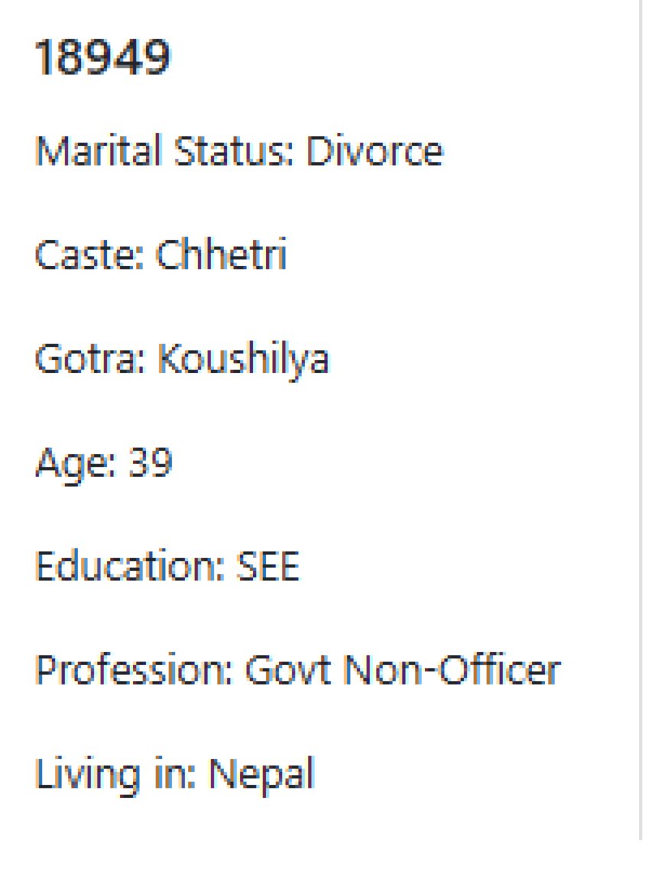Click the Profession label

coord(135,670)
